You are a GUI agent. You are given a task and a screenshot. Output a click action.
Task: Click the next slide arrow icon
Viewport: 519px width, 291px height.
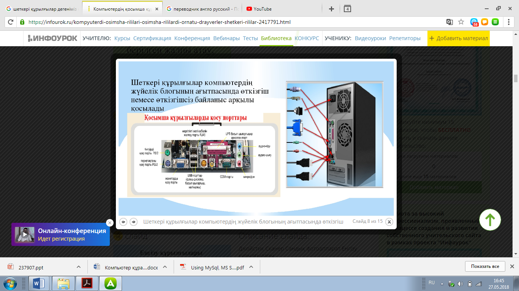pos(133,222)
